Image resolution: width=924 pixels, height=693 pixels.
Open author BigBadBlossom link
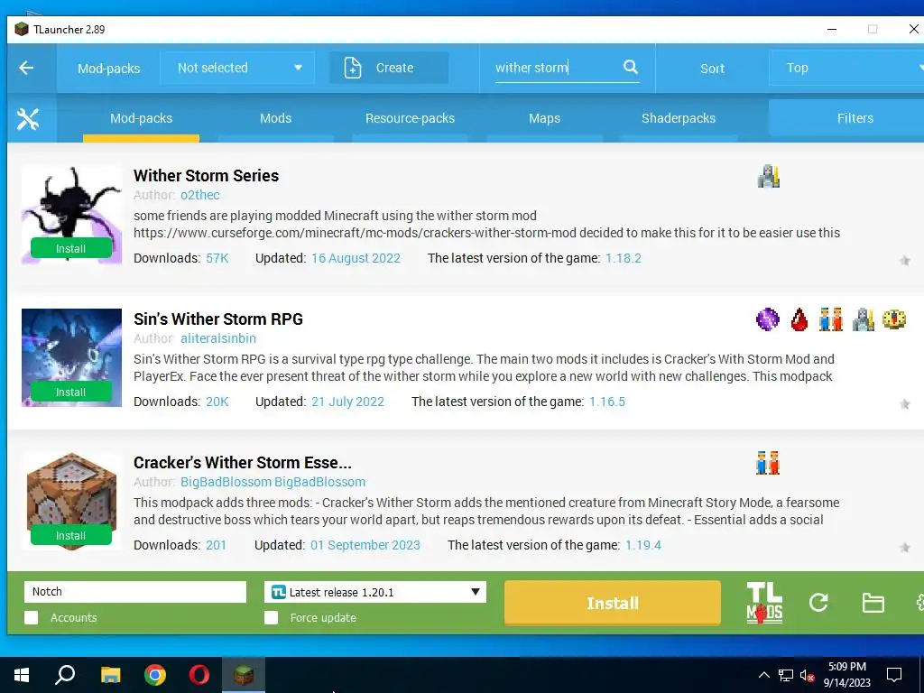(273, 482)
